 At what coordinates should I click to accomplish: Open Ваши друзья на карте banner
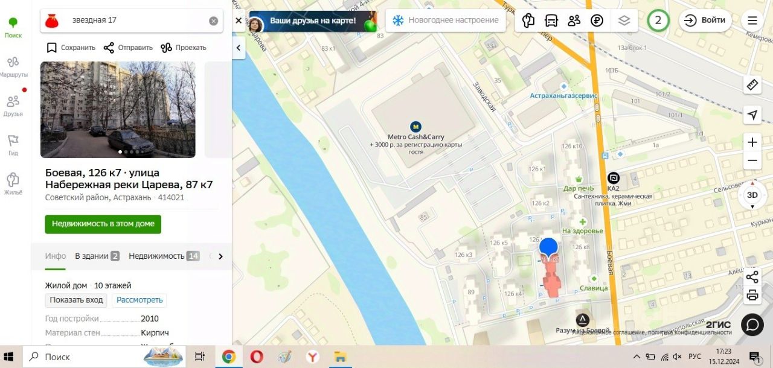[x=313, y=21]
